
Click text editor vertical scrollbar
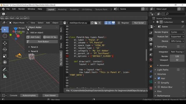click(146, 55)
